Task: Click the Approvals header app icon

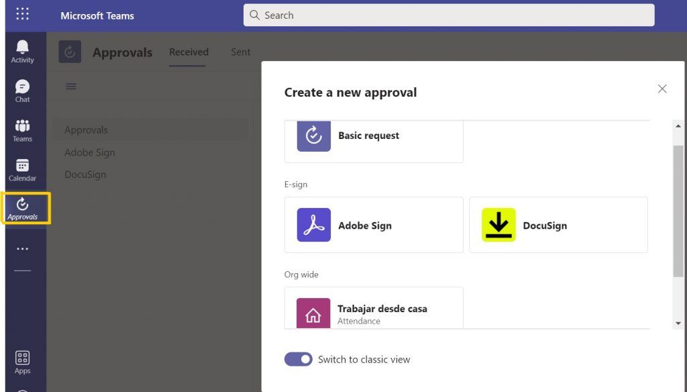Action: point(70,52)
